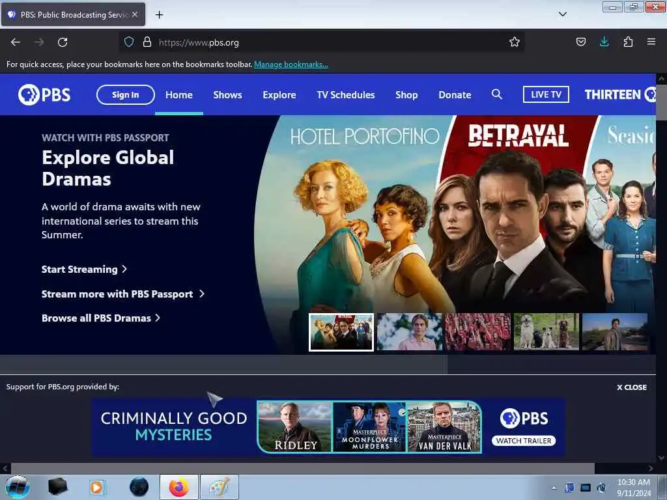Click the horizontal scrollbar left arrow
Screen dimensions: 667x500
(5, 469)
